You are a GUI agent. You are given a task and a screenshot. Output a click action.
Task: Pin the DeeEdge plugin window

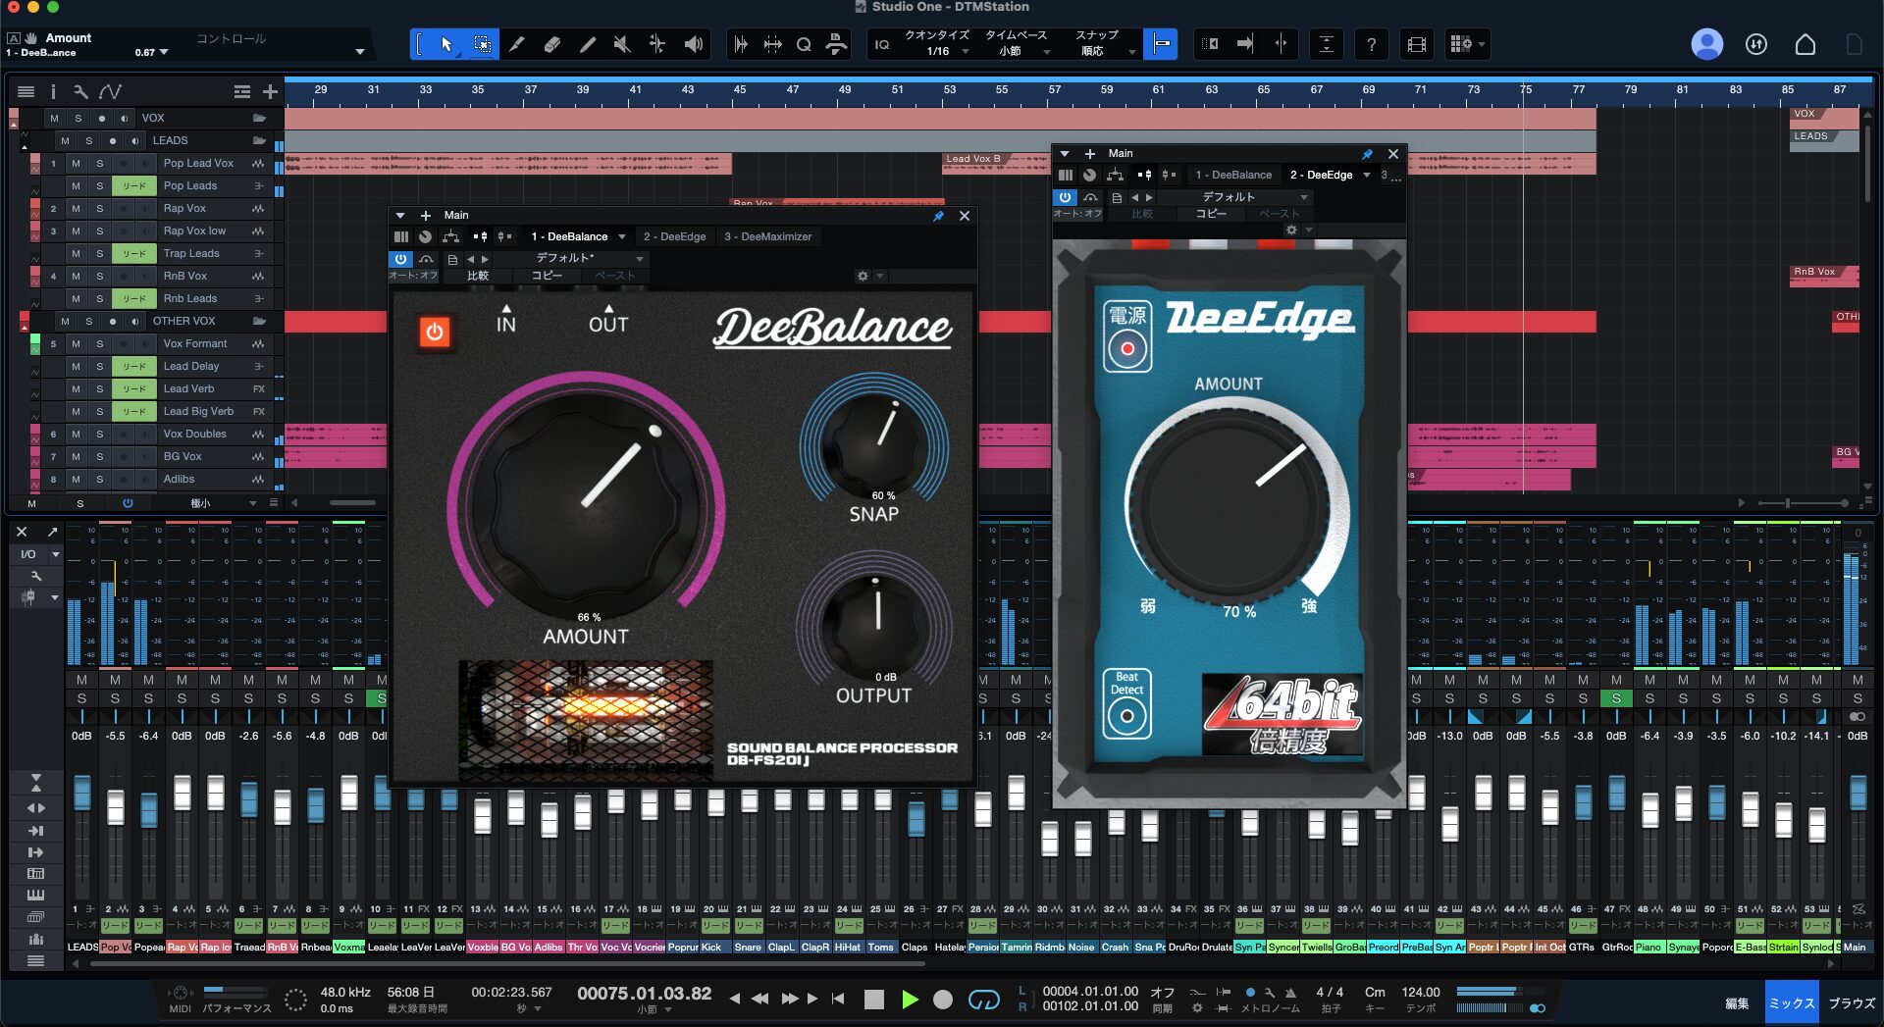[x=1367, y=154]
